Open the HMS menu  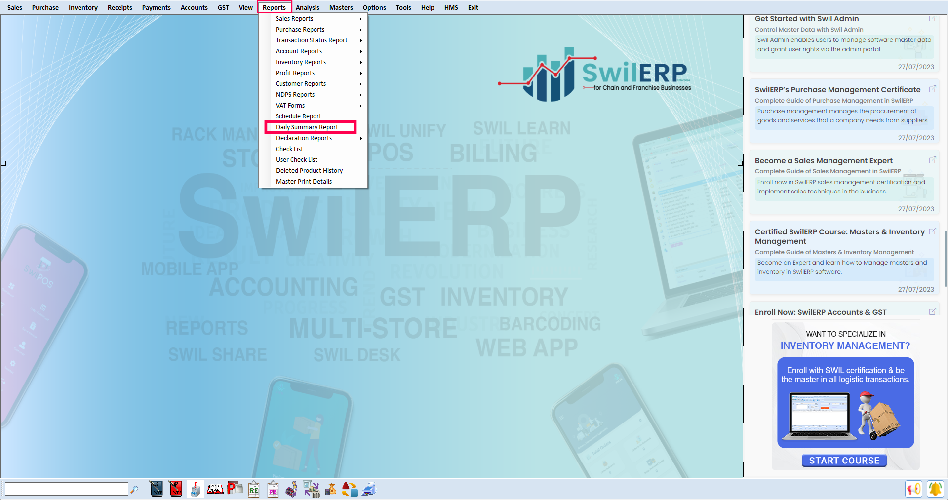click(x=451, y=7)
